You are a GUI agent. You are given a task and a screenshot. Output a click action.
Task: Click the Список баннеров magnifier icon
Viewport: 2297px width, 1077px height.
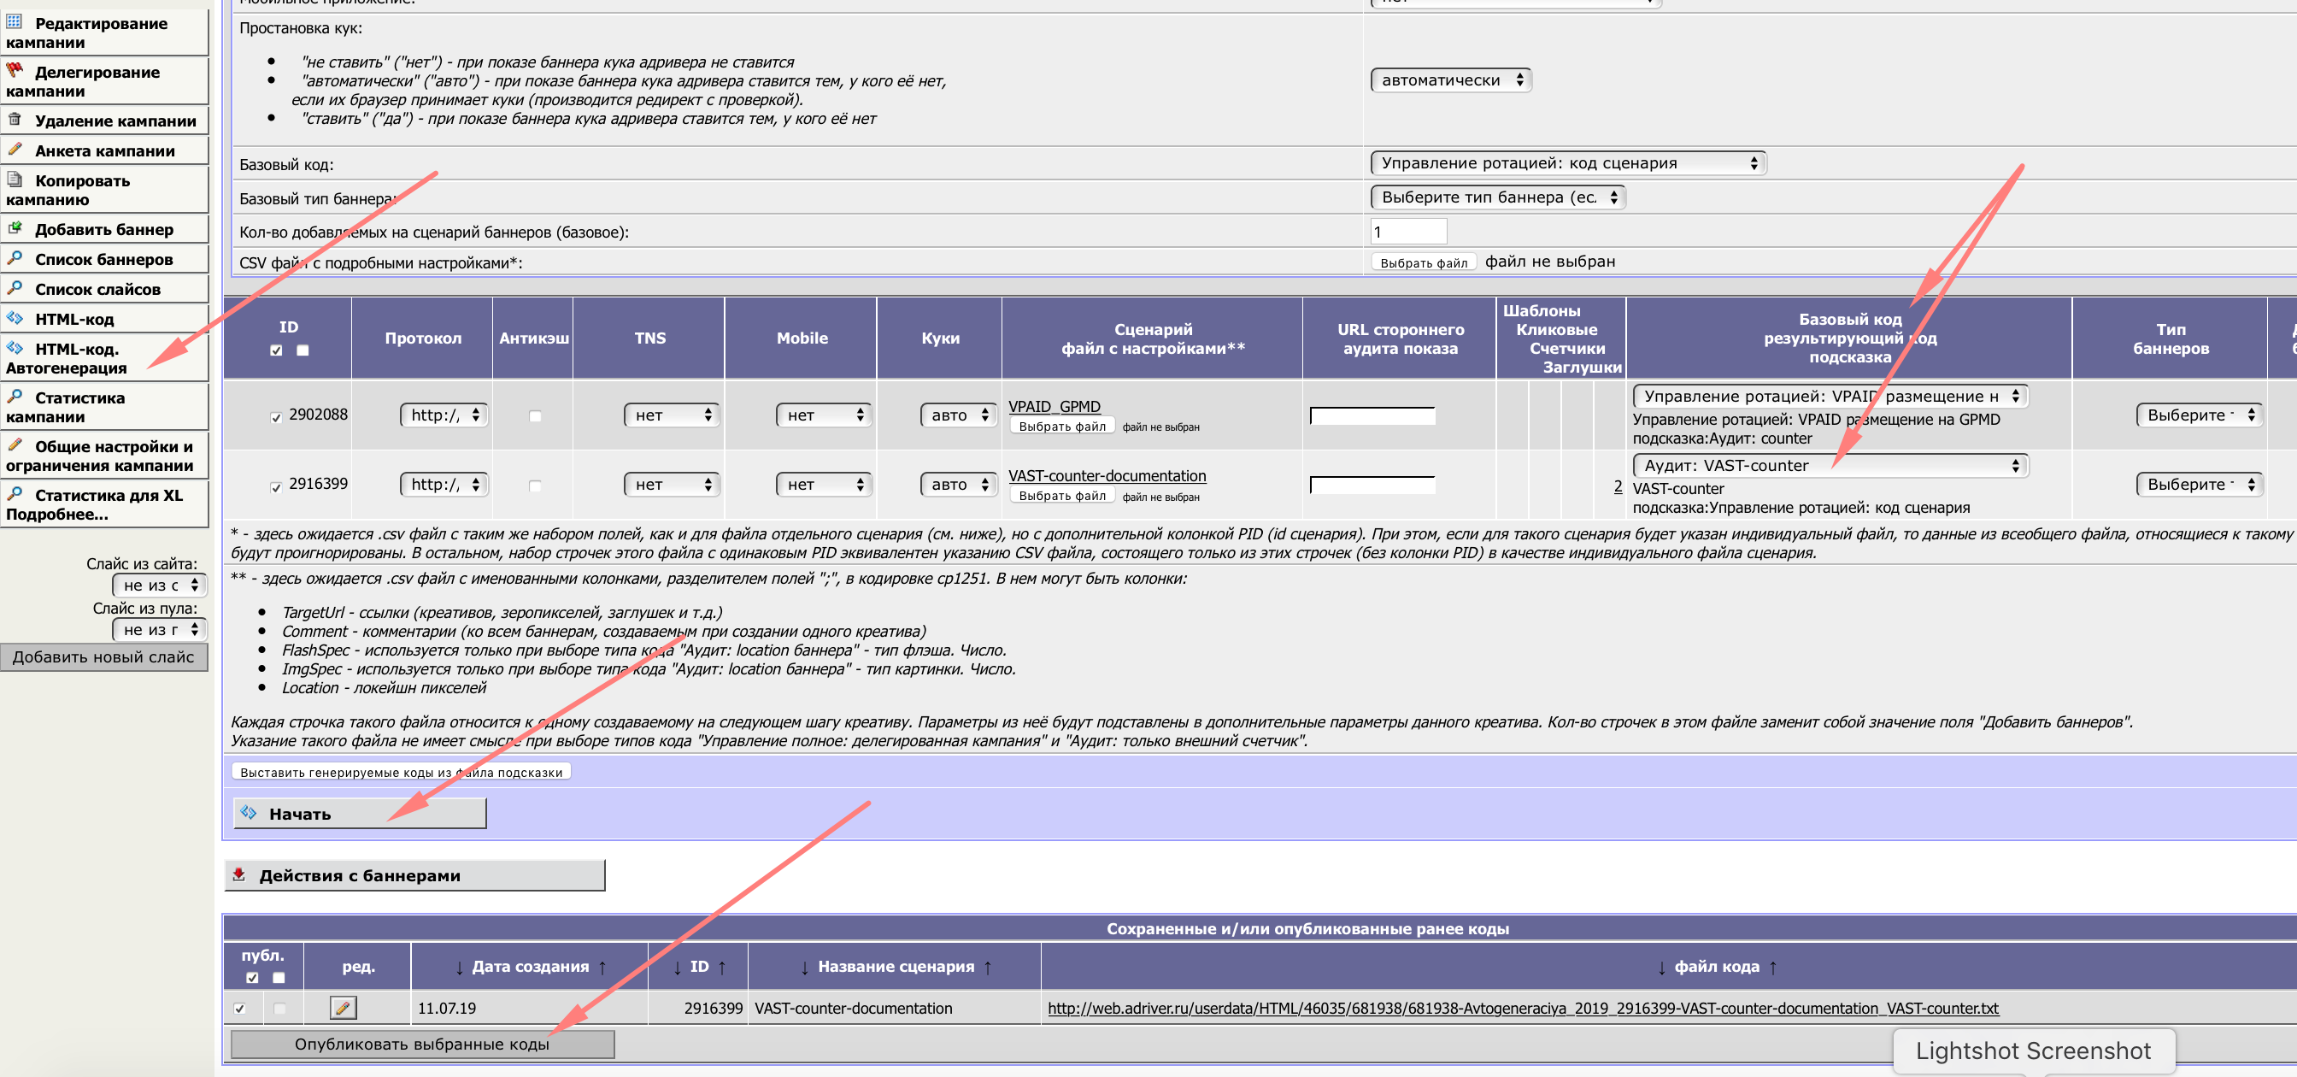click(15, 257)
